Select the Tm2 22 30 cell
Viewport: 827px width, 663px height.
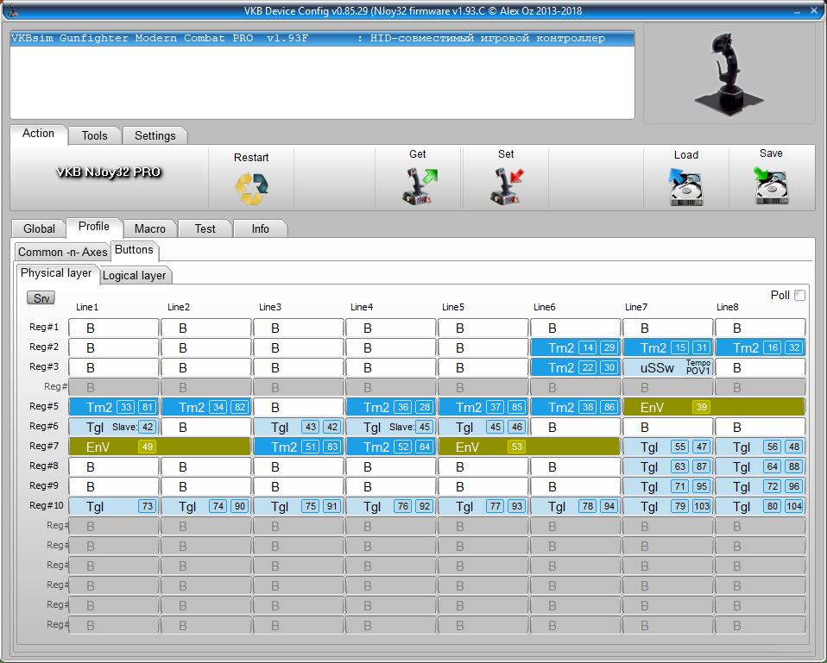tap(576, 367)
